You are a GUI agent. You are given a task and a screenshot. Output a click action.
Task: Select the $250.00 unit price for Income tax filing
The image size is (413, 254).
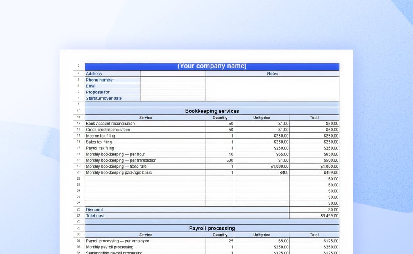(261, 136)
